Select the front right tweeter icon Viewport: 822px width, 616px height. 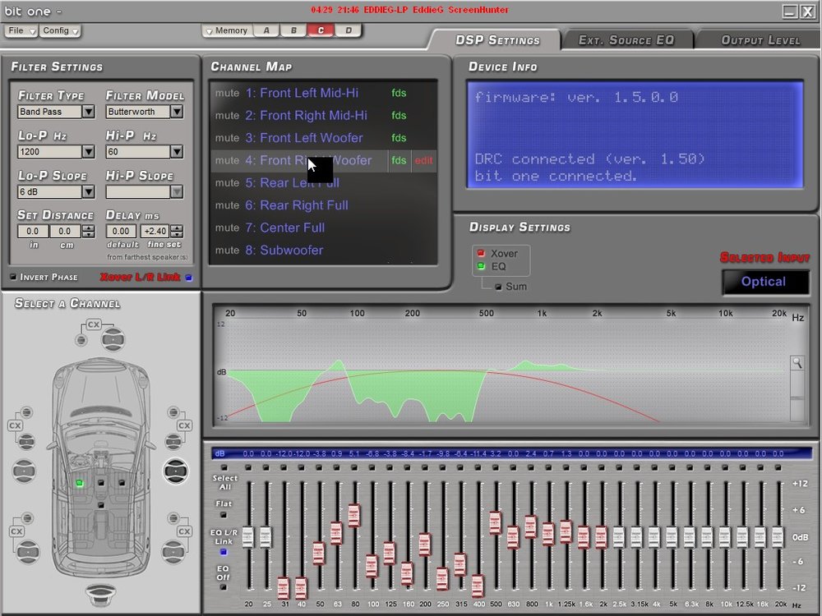[173, 412]
